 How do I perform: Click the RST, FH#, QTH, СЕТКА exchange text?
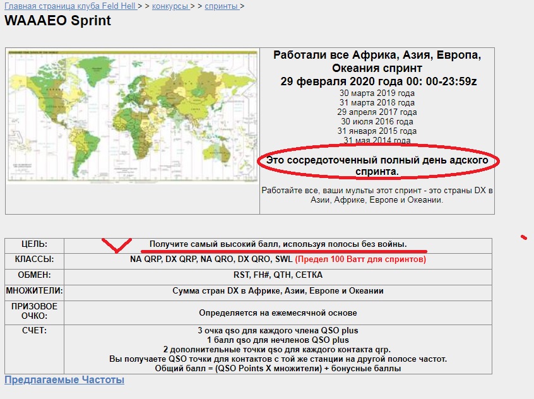tap(278, 275)
